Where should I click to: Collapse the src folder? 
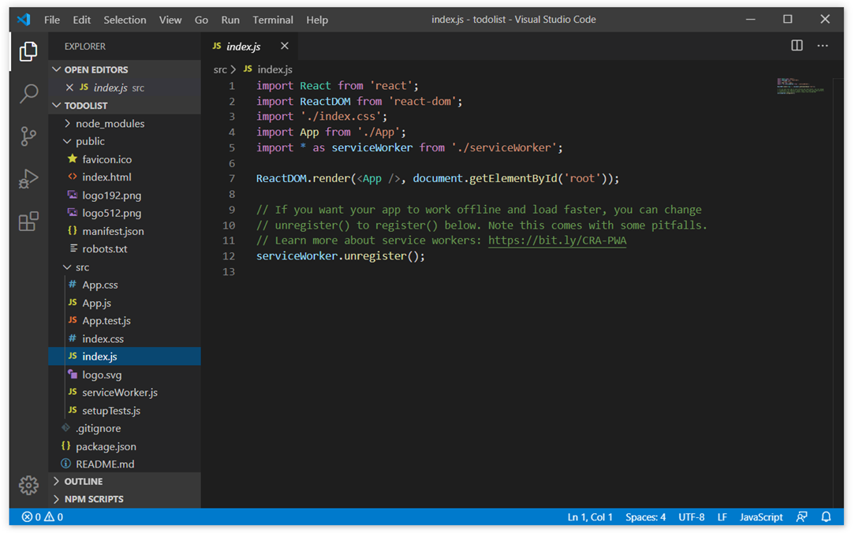click(x=125, y=267)
